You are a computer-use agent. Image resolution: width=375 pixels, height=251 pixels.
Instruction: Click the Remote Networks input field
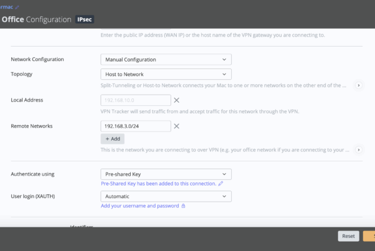(135, 126)
